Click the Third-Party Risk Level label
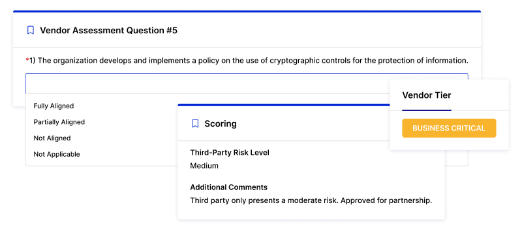522x235 pixels. 230,153
